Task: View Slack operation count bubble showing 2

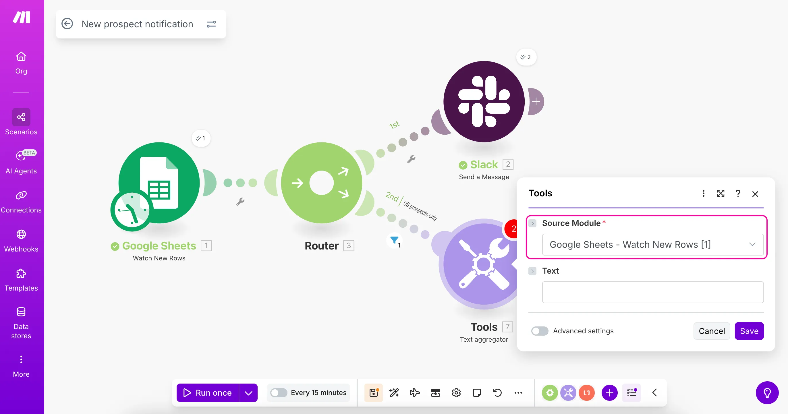Action: tap(526, 57)
